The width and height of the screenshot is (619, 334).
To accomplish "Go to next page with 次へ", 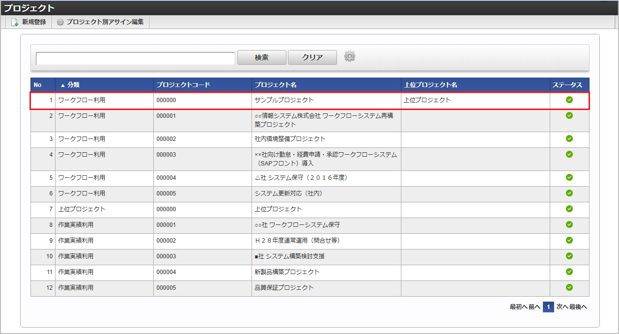I will (x=562, y=307).
